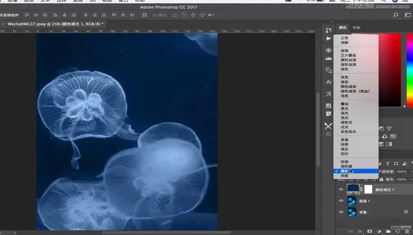Delete layer with the trash icon
Viewport: 413px width, 235px height.
click(x=407, y=231)
